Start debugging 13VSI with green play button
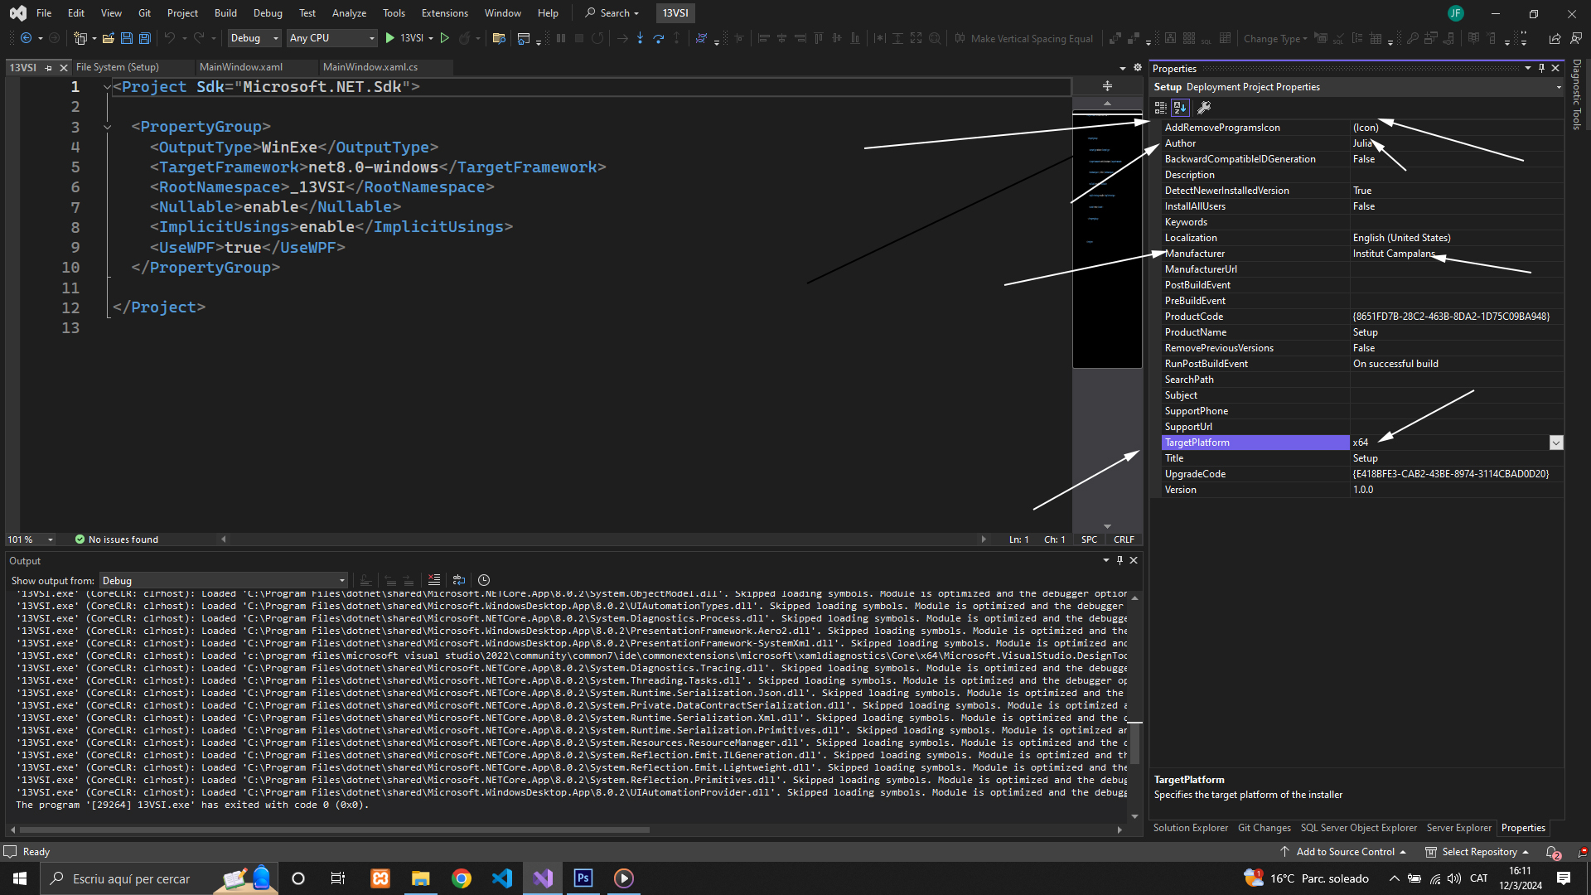The width and height of the screenshot is (1591, 895). [390, 38]
